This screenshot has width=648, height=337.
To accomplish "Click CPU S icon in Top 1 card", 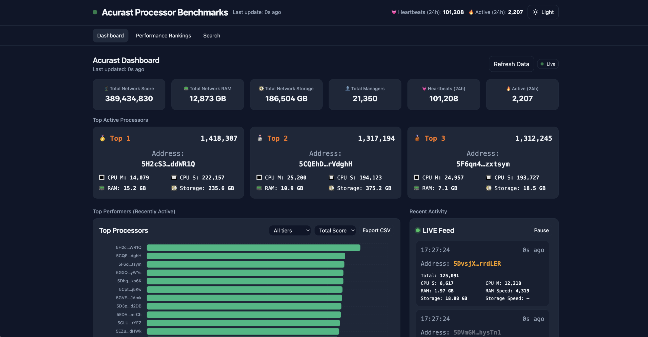I will point(174,177).
